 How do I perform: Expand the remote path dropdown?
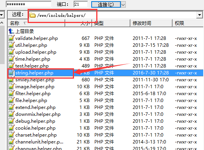coord(199,15)
